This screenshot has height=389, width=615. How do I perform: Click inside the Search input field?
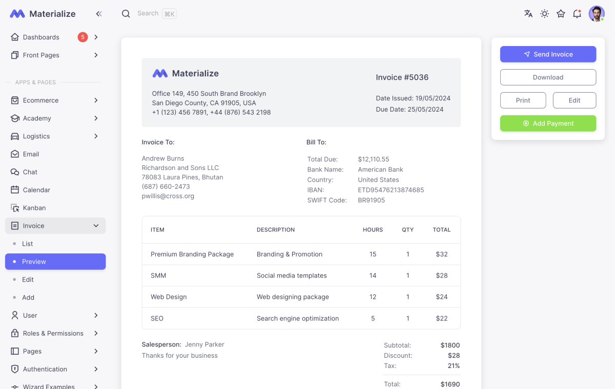[x=148, y=14]
